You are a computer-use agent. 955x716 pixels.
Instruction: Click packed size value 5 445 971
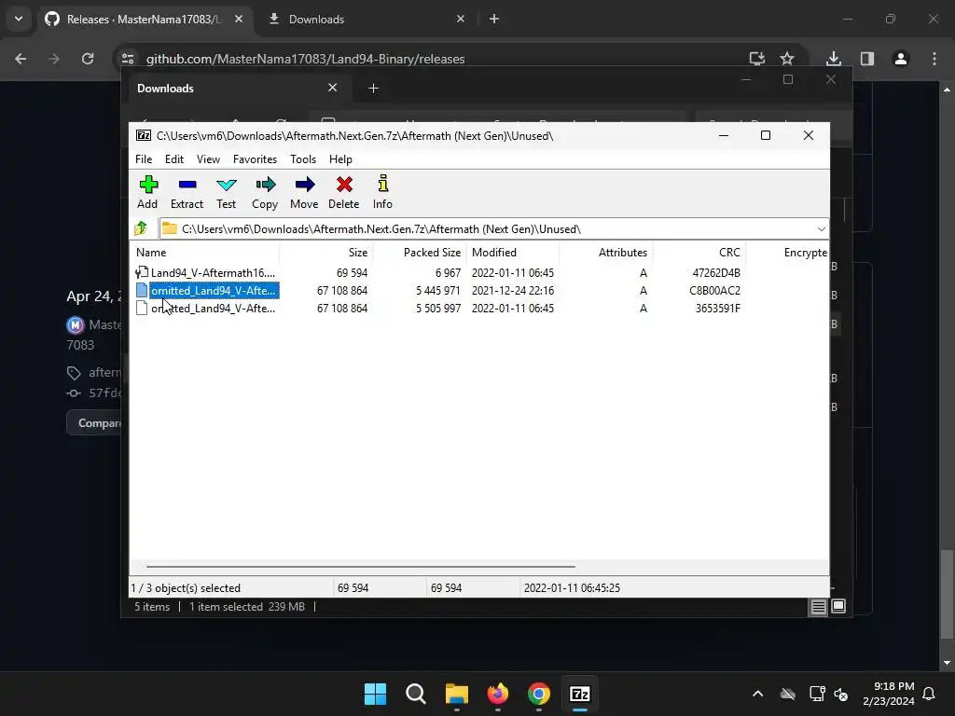pyautogui.click(x=438, y=291)
